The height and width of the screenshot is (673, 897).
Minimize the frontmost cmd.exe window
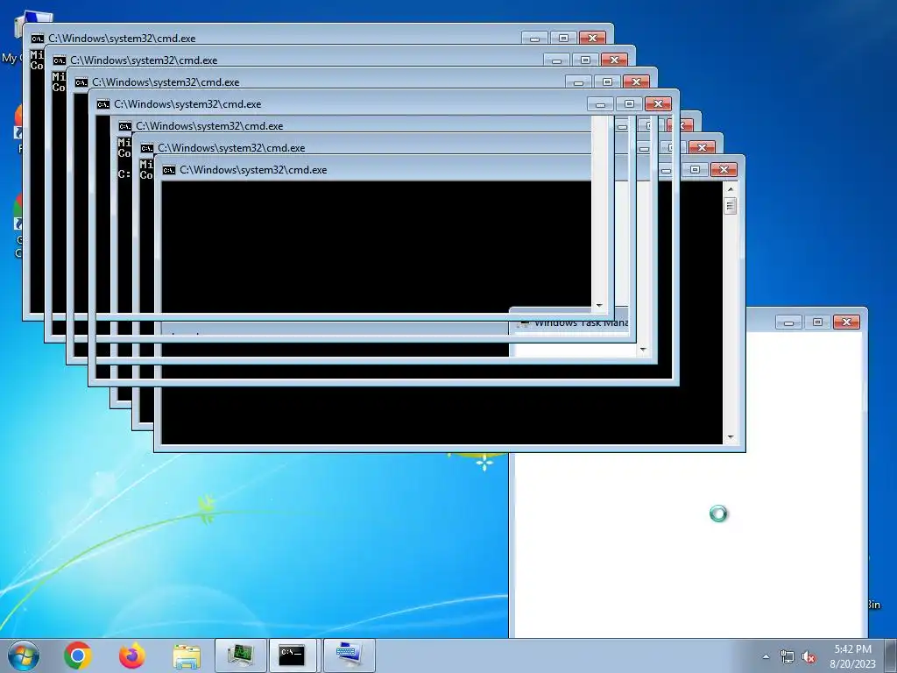666,169
